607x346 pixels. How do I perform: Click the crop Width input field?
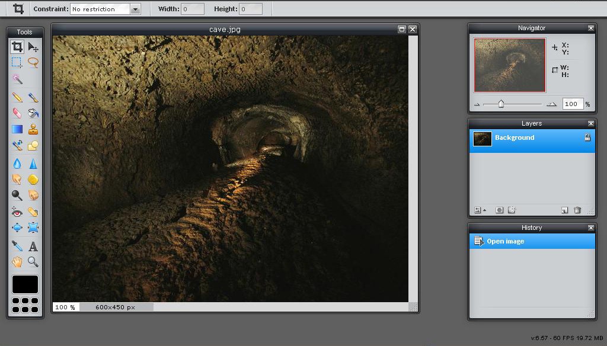[x=193, y=9]
